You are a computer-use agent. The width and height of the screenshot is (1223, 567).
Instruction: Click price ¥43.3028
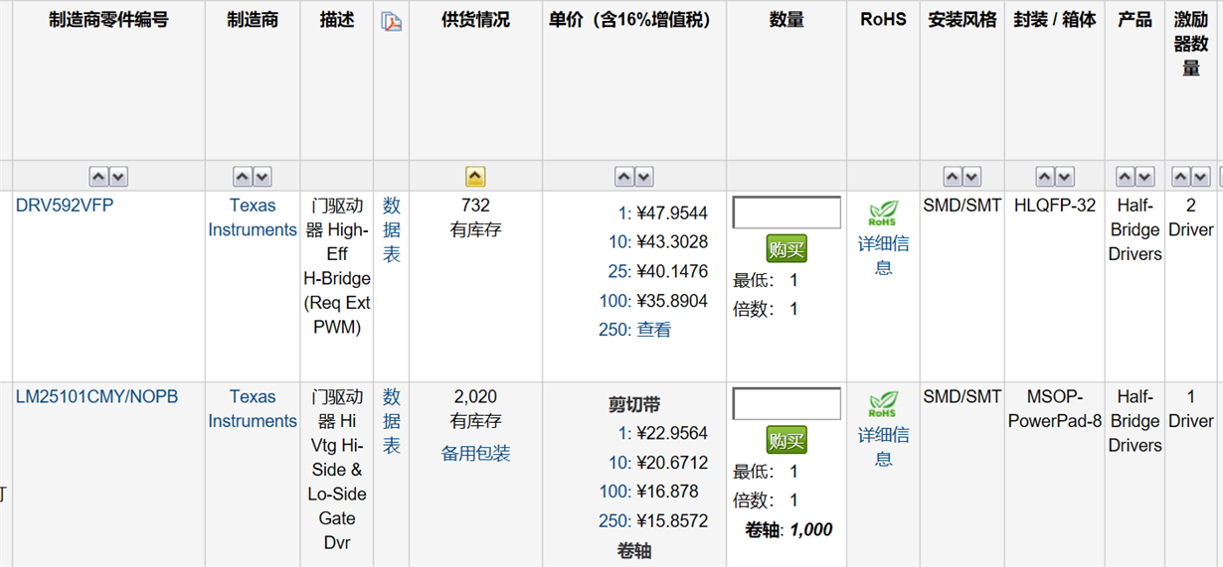(672, 242)
